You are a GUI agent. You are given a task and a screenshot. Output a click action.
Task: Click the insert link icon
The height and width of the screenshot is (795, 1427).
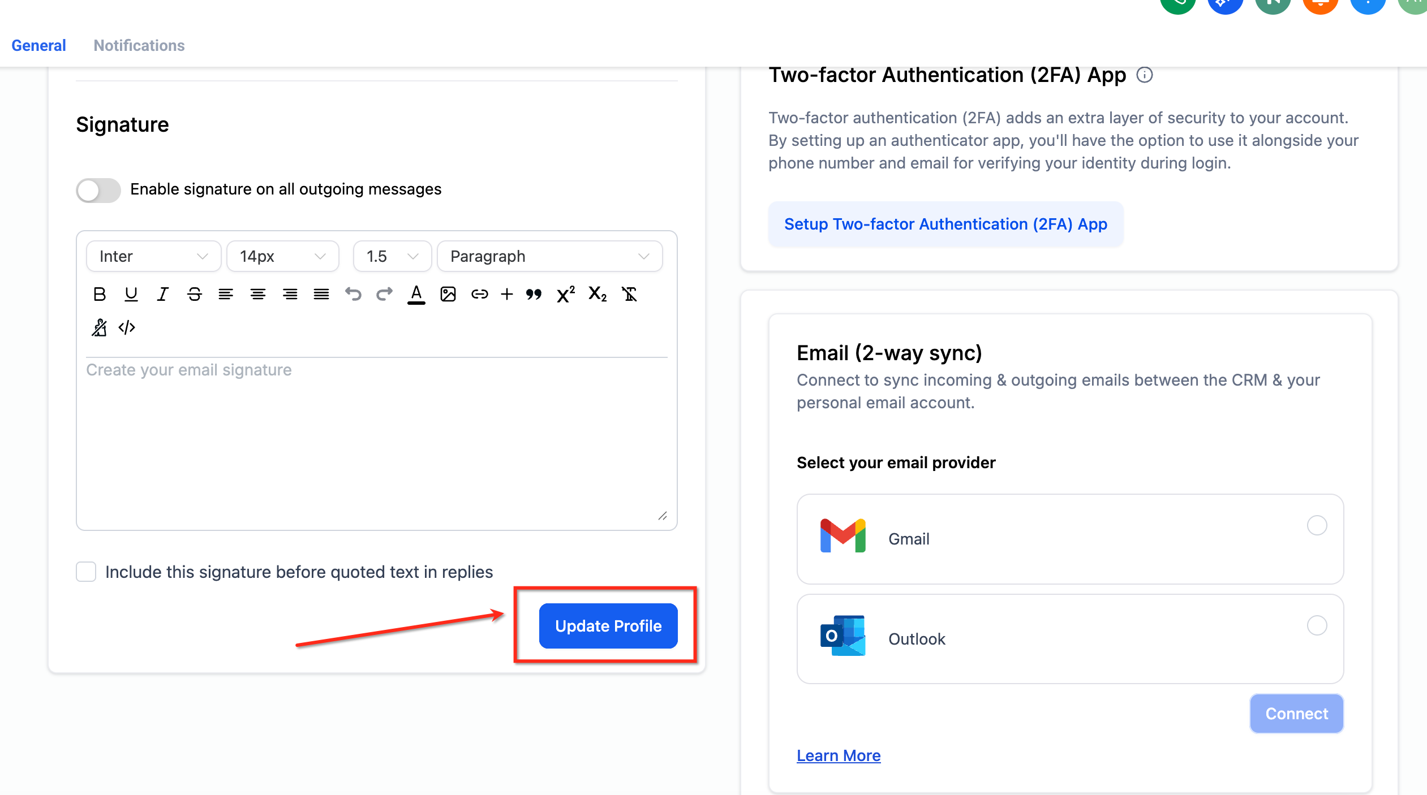point(479,294)
